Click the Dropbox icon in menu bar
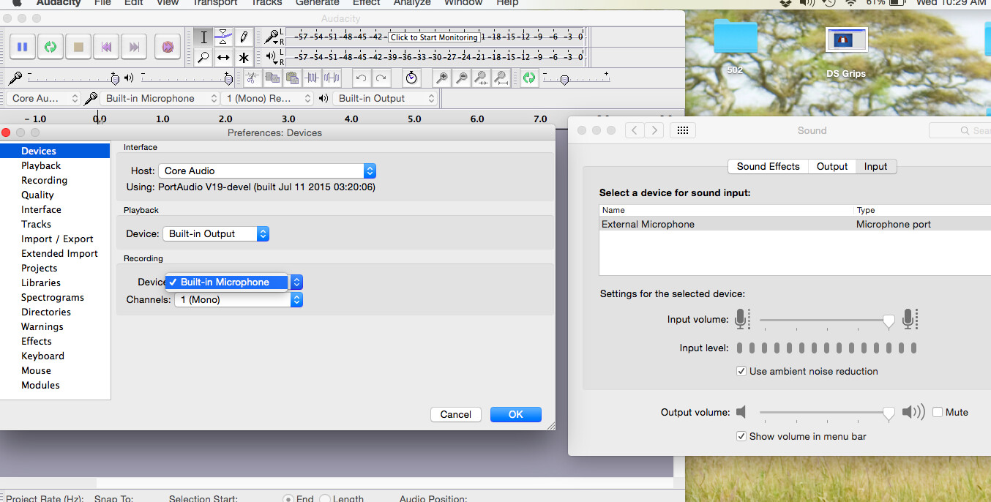Screen dimensions: 991x502 (x=785, y=3)
